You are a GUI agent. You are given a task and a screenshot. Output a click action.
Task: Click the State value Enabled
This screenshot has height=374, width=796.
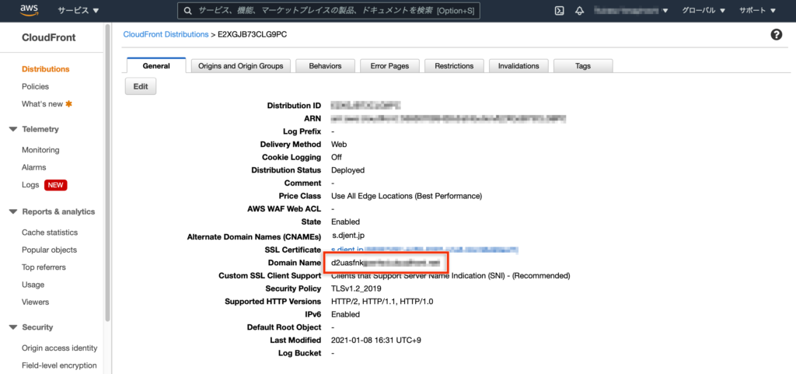click(x=345, y=222)
